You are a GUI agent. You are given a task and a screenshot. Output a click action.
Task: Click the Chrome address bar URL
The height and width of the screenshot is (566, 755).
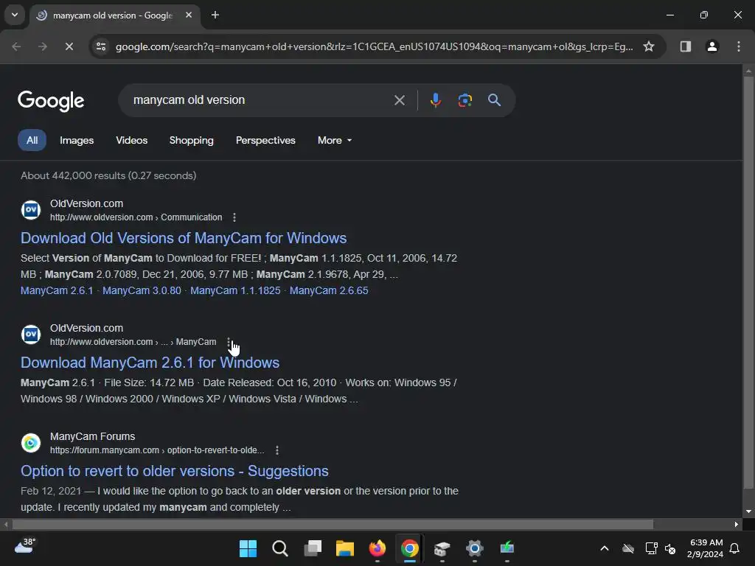374,46
